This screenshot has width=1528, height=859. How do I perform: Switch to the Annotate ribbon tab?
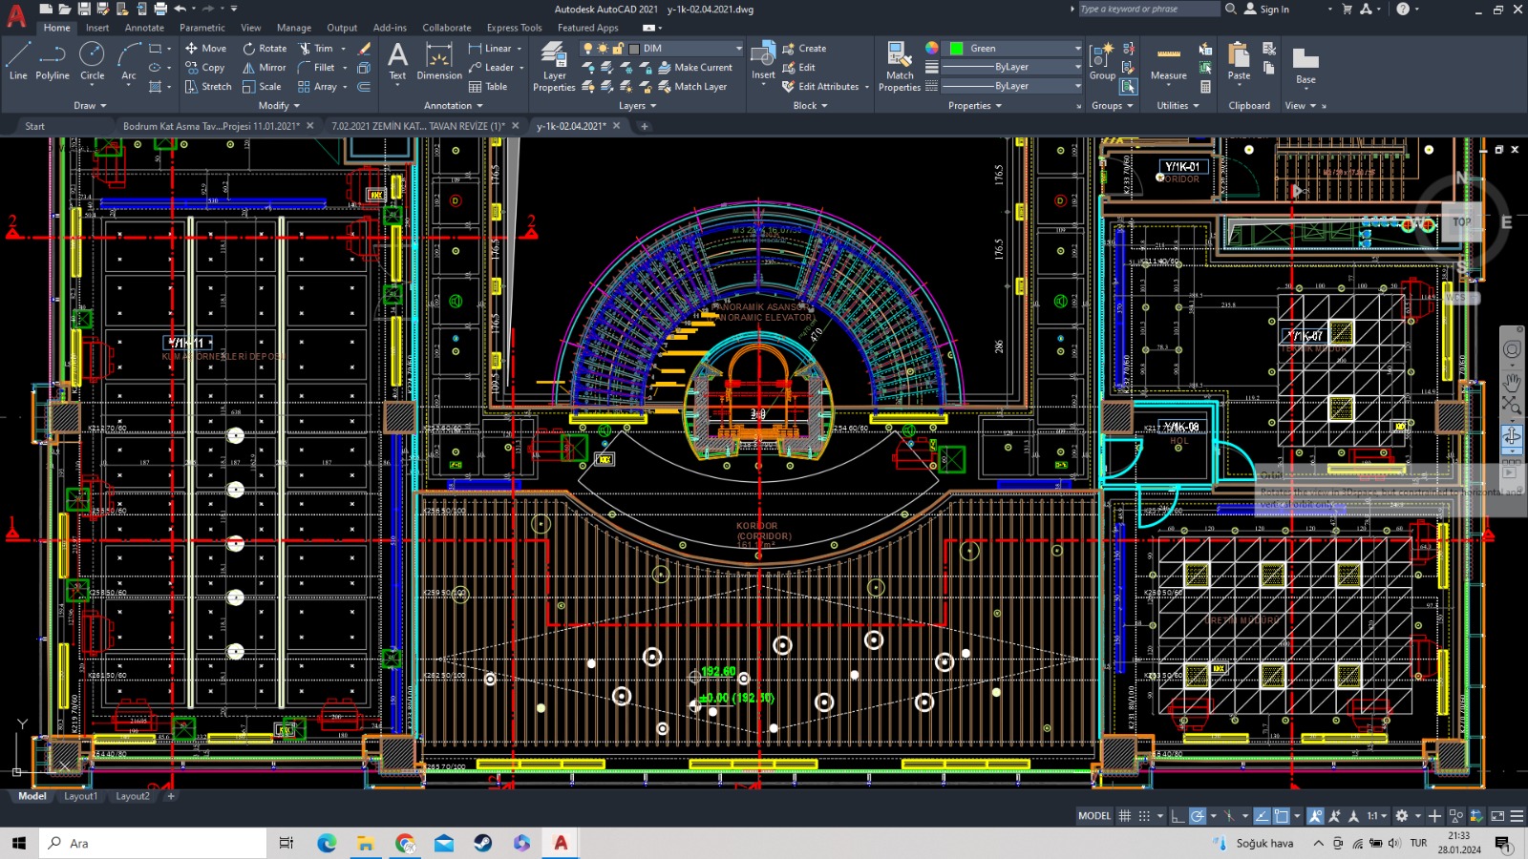click(x=144, y=28)
